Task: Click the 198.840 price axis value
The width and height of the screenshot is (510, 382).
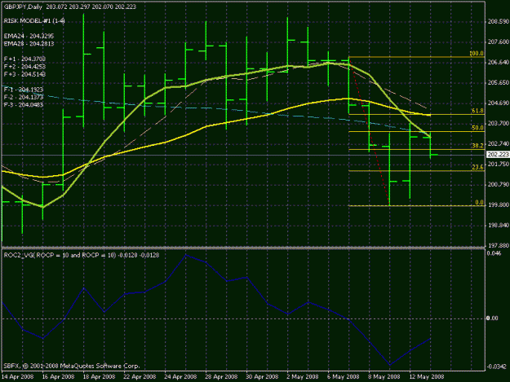Action: (x=498, y=226)
